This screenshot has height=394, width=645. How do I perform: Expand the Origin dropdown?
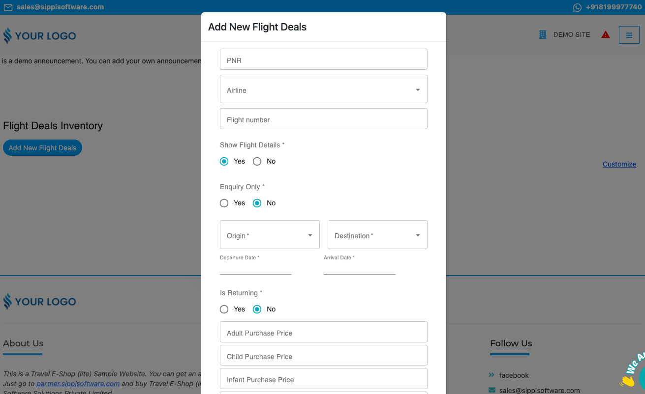270,235
